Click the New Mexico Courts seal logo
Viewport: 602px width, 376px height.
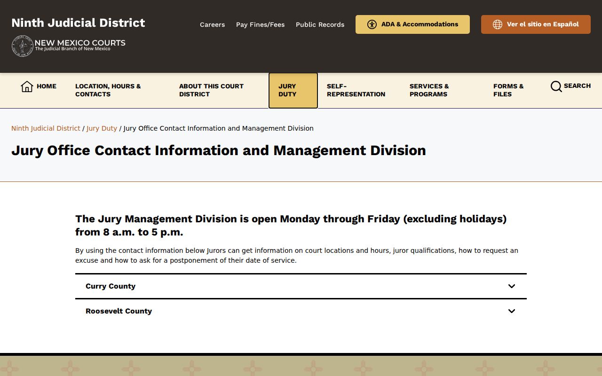[22, 46]
